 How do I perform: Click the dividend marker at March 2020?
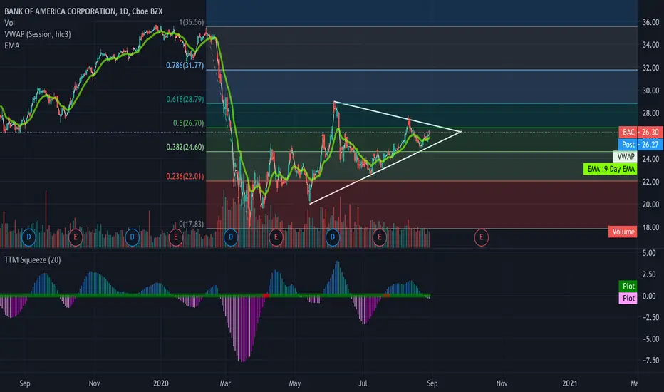[x=231, y=237]
